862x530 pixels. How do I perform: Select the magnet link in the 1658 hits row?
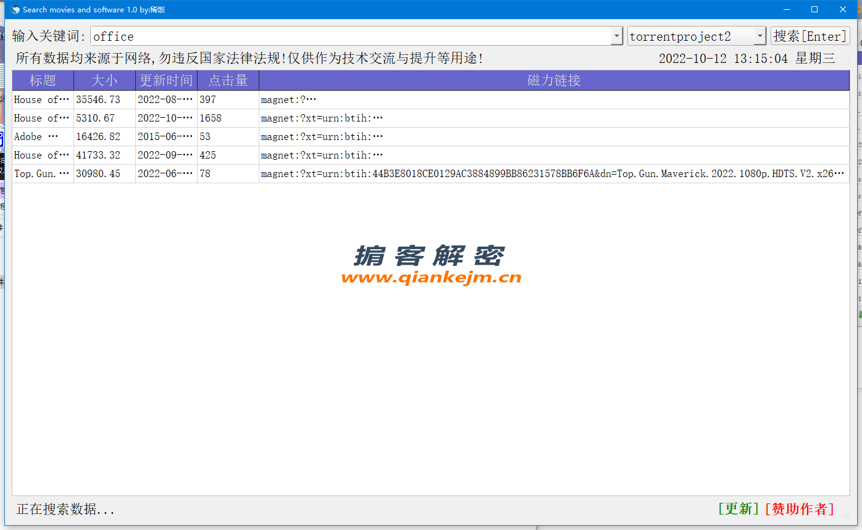[x=554, y=118]
